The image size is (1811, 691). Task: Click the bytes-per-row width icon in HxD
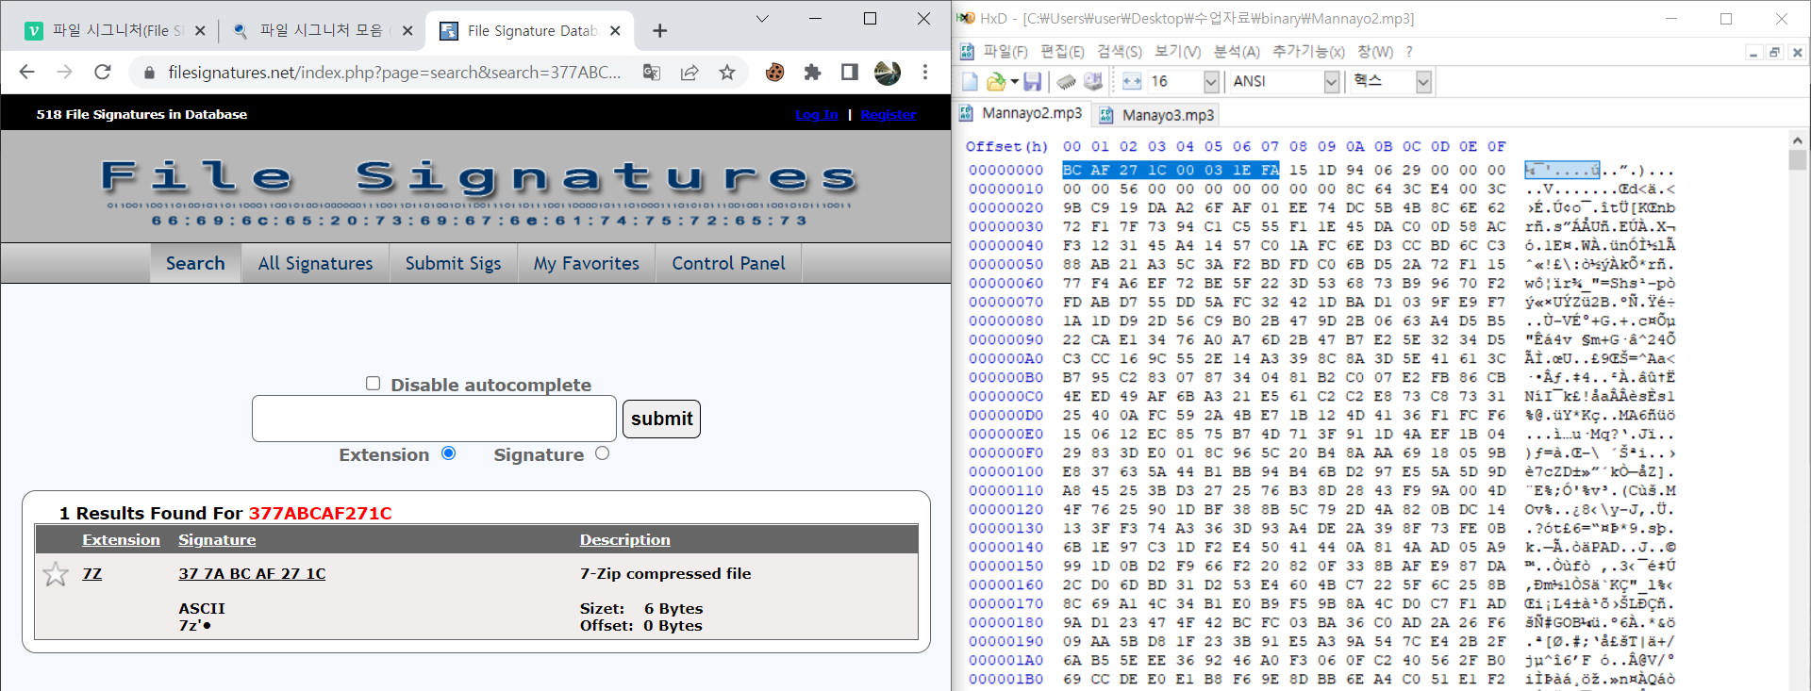click(1132, 82)
